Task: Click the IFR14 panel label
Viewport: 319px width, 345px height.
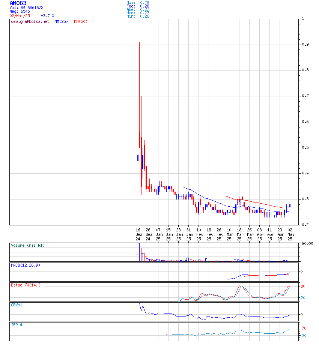Action: pyautogui.click(x=17, y=325)
